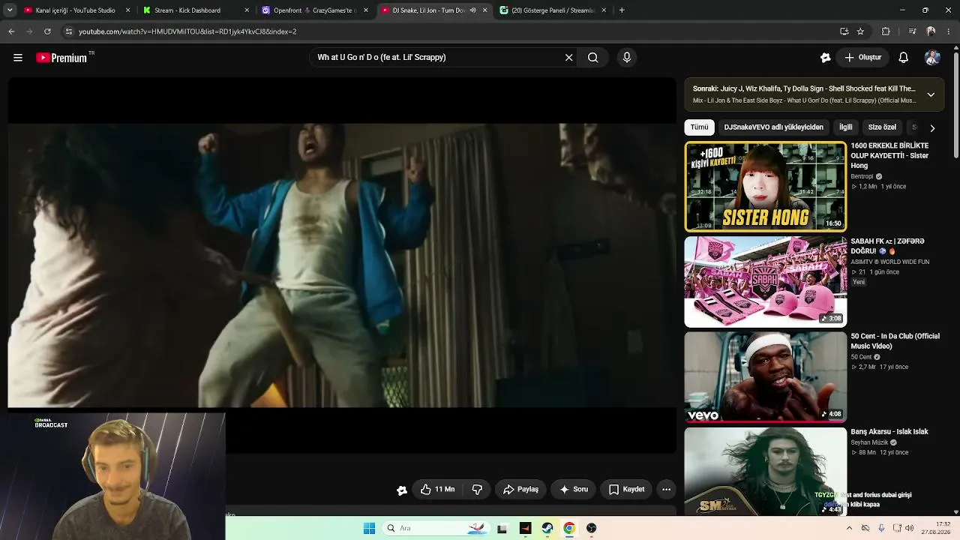Screen dimensions: 960x540
Task: Click the video player frame
Action: coord(342,265)
